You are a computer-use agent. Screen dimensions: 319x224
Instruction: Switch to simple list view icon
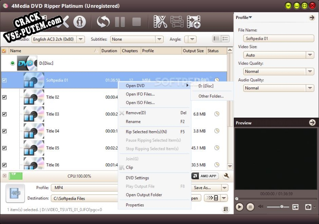click(225, 39)
